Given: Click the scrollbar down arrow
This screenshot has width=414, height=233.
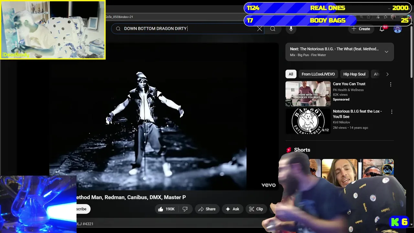Looking at the screenshot, I should point(411,224).
